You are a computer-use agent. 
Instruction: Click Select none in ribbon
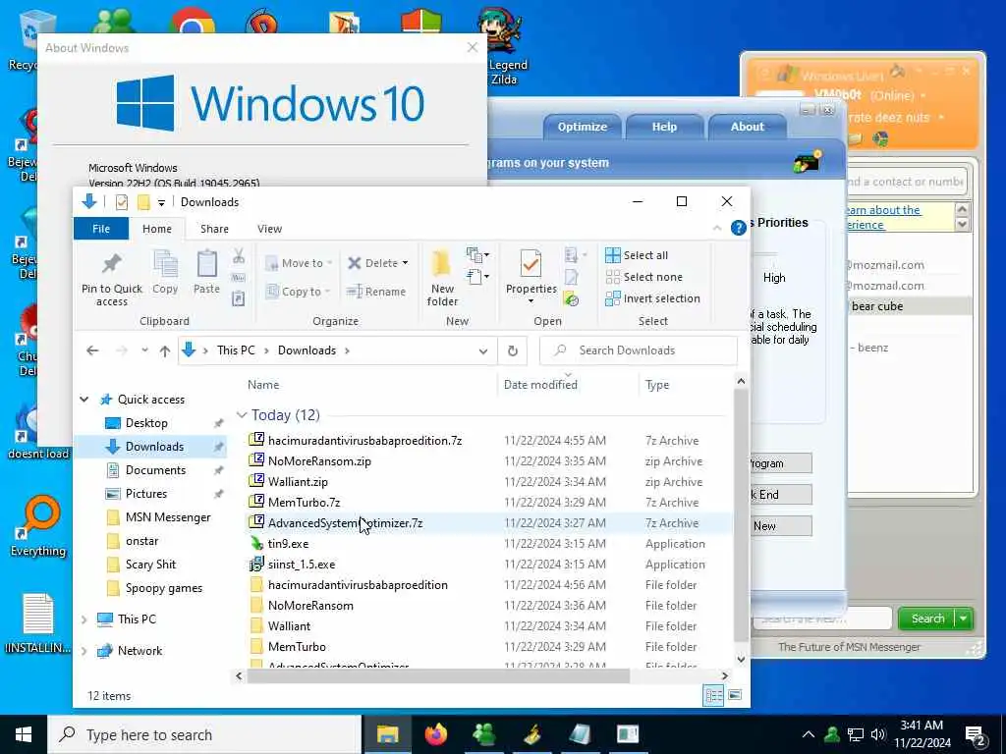click(643, 277)
